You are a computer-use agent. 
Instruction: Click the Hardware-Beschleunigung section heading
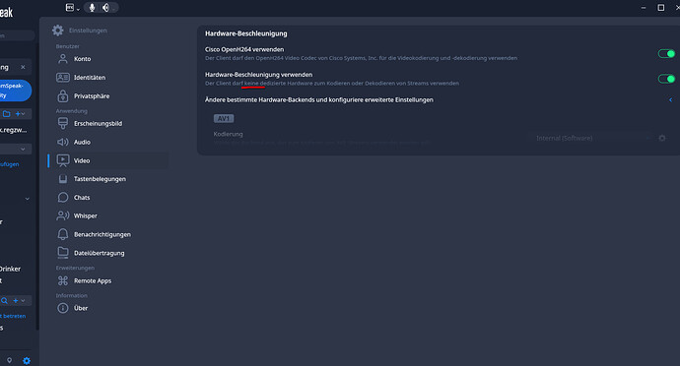pos(246,33)
